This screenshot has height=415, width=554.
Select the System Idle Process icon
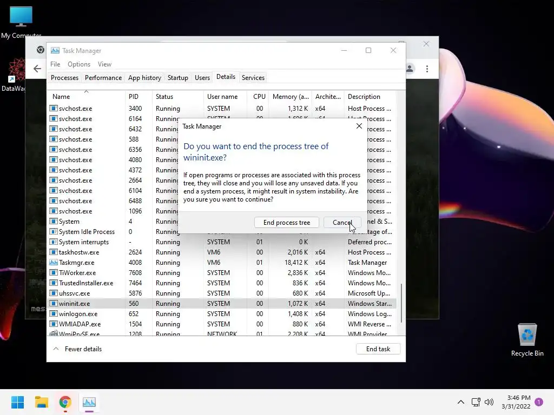coord(54,232)
